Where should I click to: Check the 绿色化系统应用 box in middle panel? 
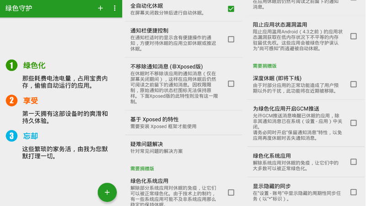231,192
